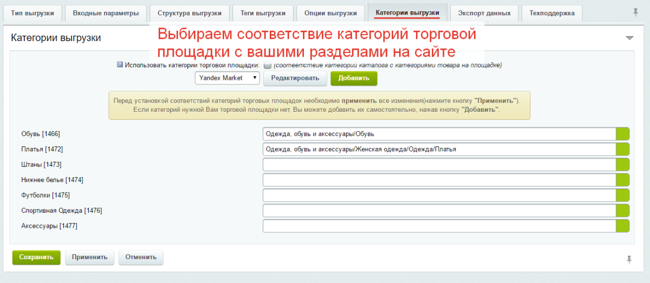The height and width of the screenshot is (283, 650).
Task: Switch to the Тип выгрузки tab
Action: (x=32, y=13)
